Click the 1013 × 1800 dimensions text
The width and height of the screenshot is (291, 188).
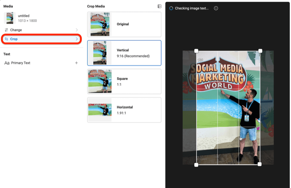(x=27, y=21)
